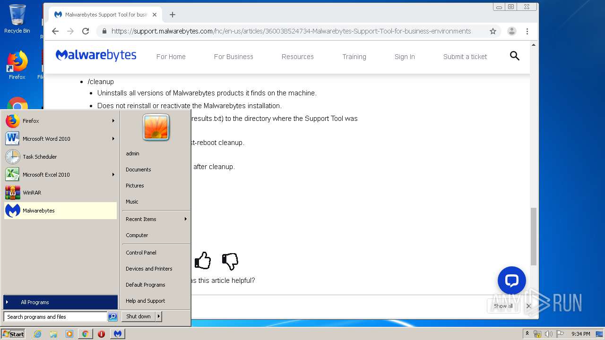Open Computer from the Start menu
Viewport: 605px width, 340px height.
[156, 235]
